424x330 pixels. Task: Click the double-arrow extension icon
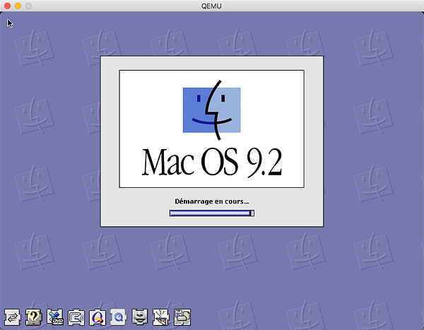pyautogui.click(x=12, y=317)
